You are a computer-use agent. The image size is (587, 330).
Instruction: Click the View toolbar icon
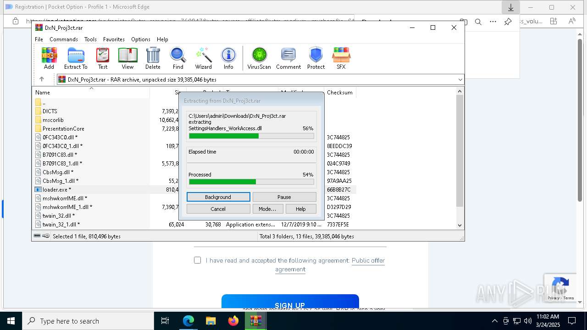point(127,58)
